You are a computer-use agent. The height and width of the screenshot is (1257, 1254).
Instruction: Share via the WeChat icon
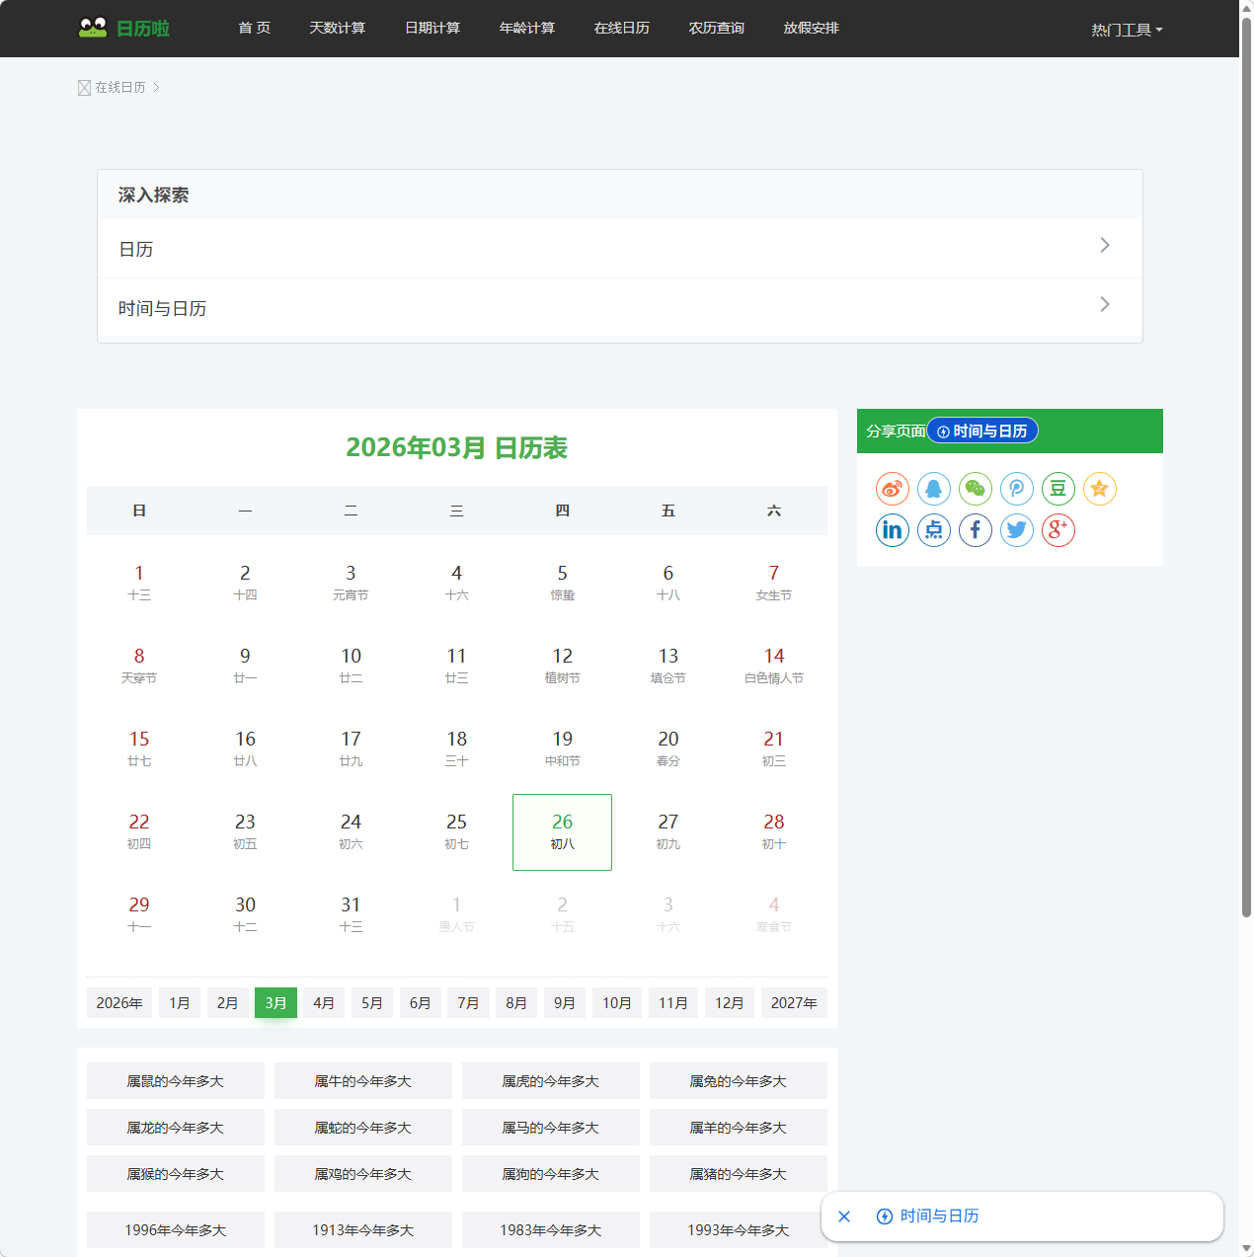click(975, 489)
